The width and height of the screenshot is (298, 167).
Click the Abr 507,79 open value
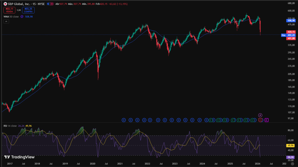(x=61, y=4)
